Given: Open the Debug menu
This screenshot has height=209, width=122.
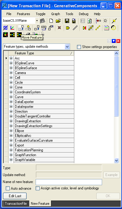Looking at the screenshot, I should coord(84,14).
